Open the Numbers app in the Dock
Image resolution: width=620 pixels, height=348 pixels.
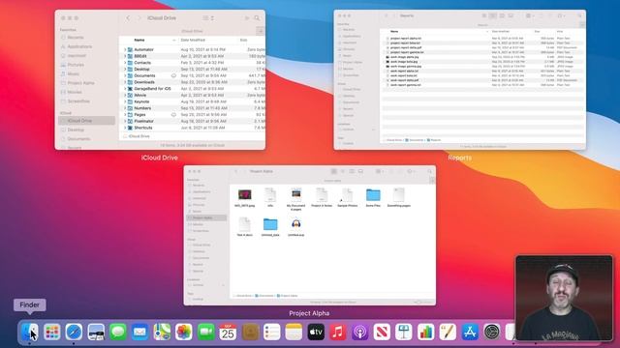pos(426,332)
